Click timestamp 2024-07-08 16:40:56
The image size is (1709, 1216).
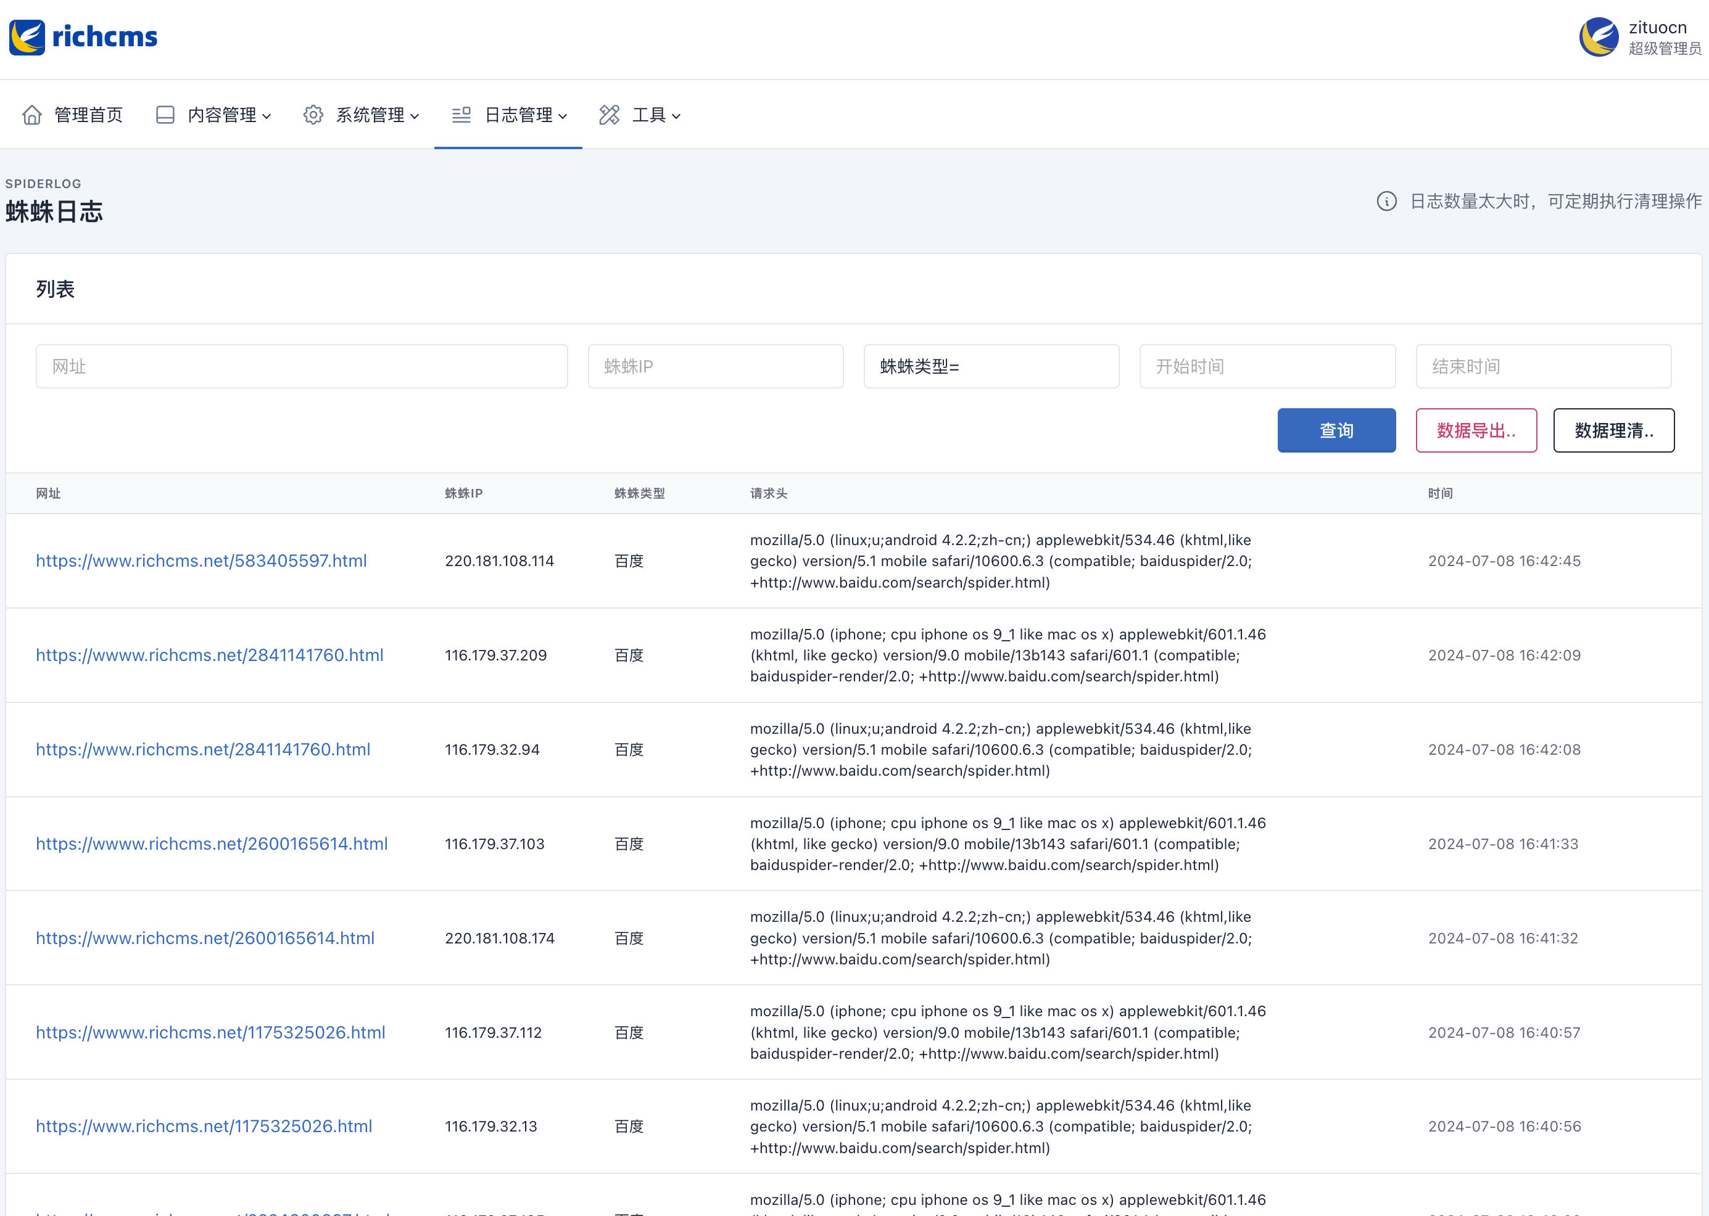click(x=1504, y=1126)
